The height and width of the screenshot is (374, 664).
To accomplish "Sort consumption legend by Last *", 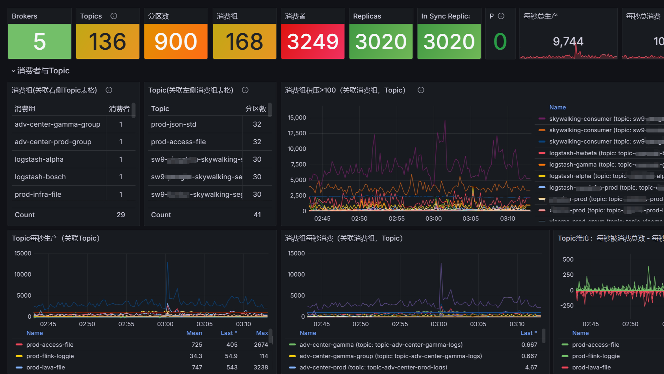I will 529,333.
